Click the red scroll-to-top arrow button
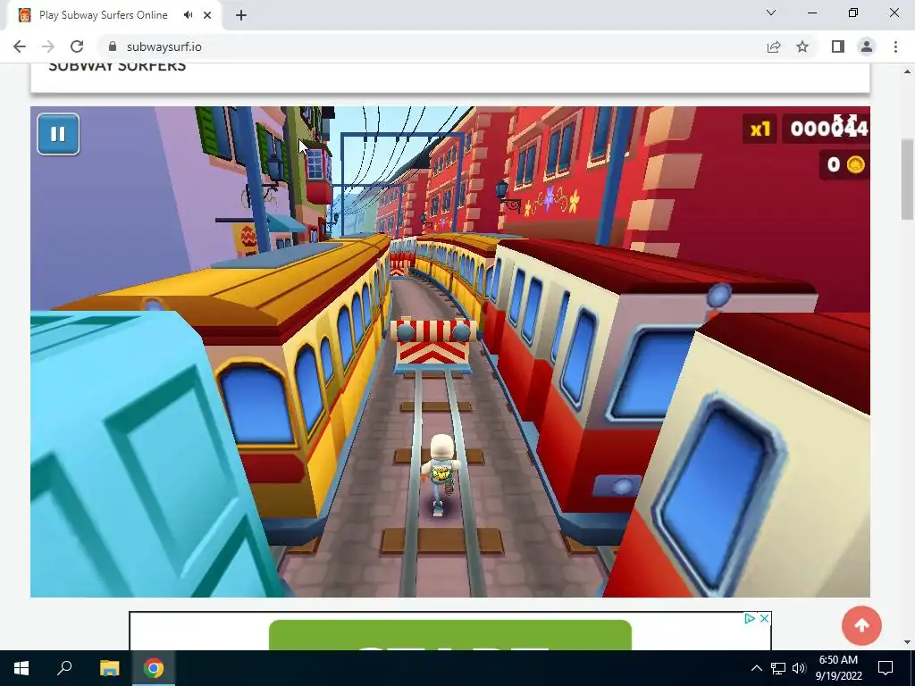This screenshot has width=915, height=686. tap(861, 625)
